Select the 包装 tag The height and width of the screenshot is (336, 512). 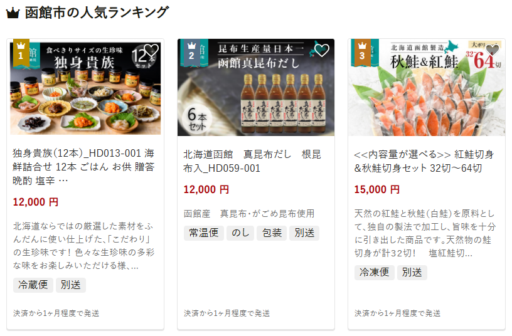(x=272, y=233)
